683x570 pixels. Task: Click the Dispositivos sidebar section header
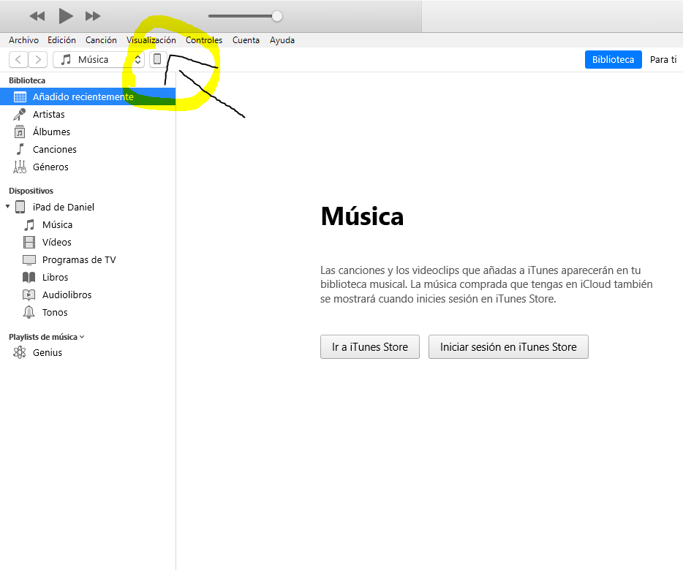31,191
